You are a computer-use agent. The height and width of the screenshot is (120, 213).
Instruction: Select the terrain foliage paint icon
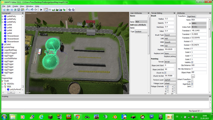click(64, 10)
